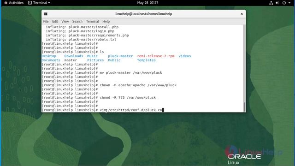
Task: Click the terminal scrollbar thumb
Action: click(244, 107)
